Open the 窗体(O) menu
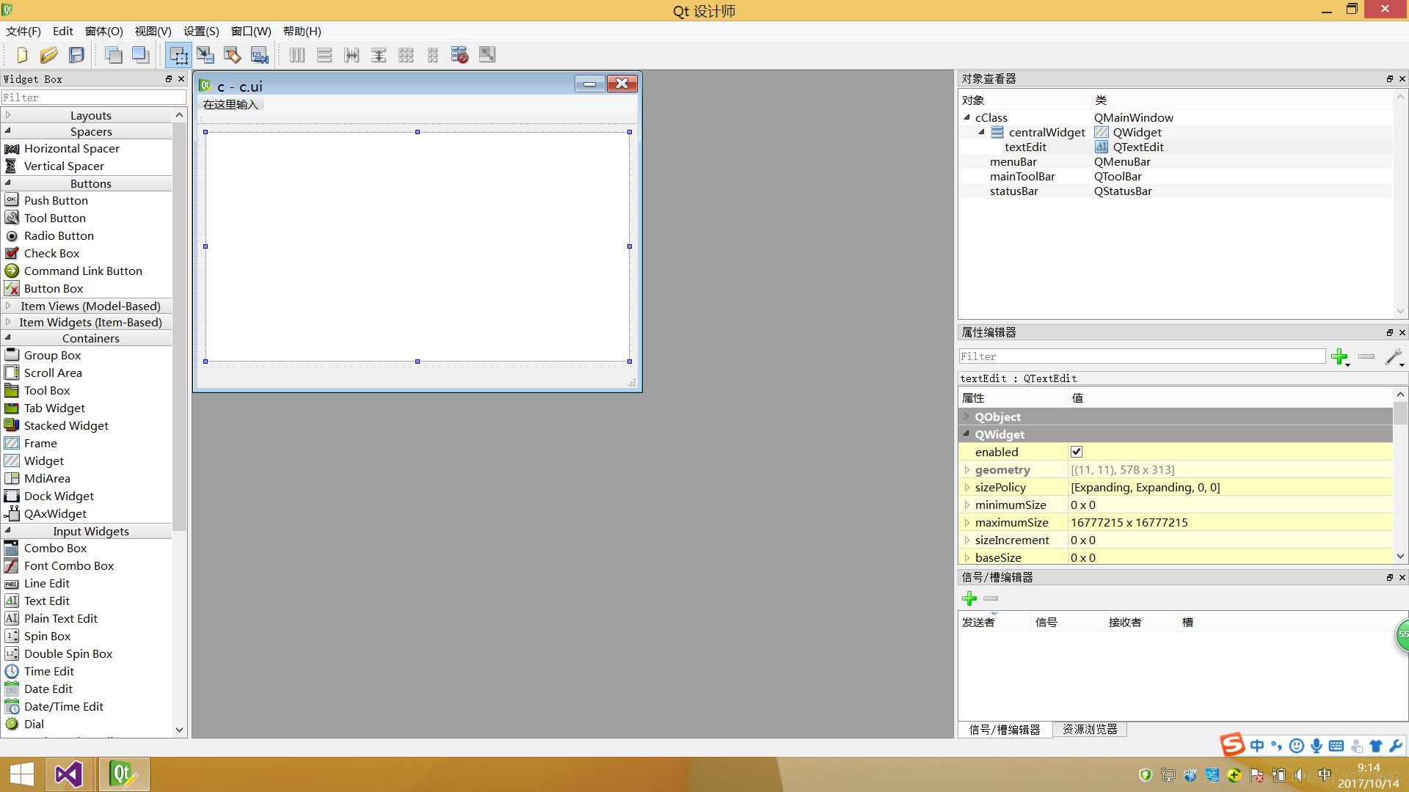This screenshot has width=1409, height=792. click(103, 31)
